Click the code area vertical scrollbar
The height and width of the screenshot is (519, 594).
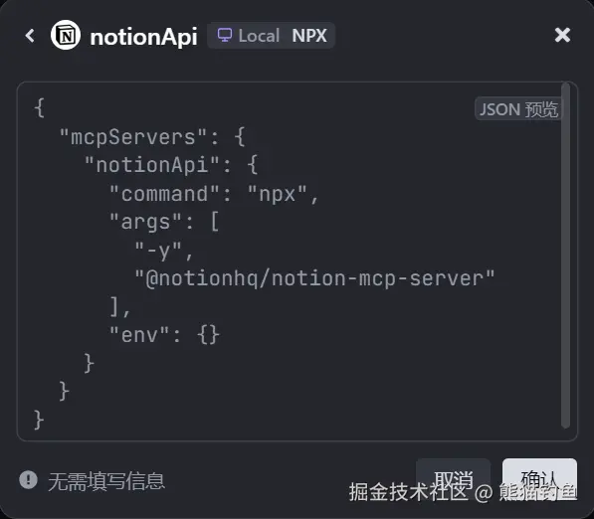point(565,256)
